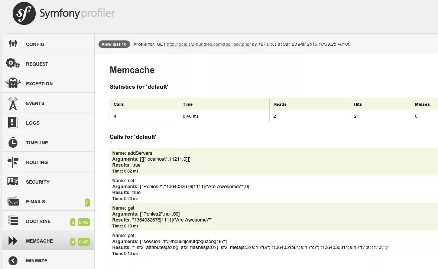Click the Hits column header

pyautogui.click(x=380, y=104)
